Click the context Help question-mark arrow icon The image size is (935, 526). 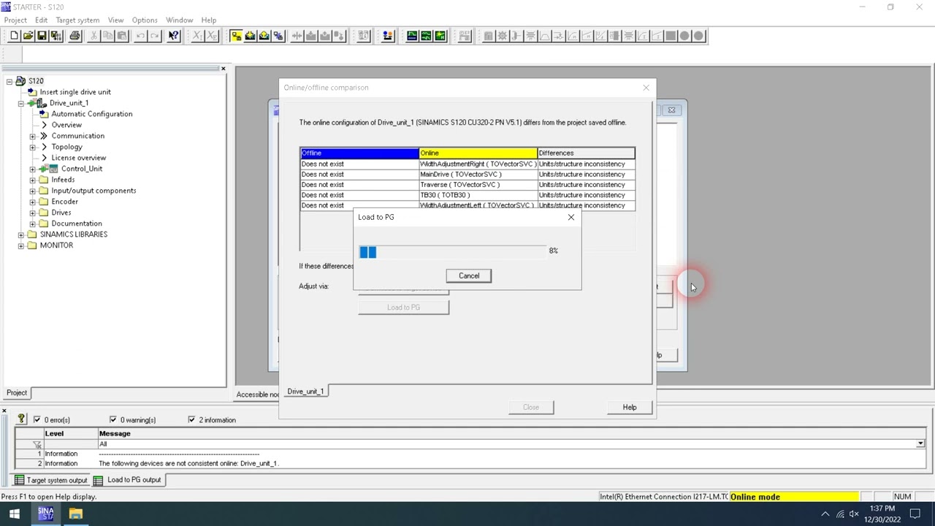click(174, 36)
